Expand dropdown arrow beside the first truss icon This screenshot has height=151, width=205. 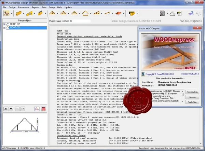point(57,13)
